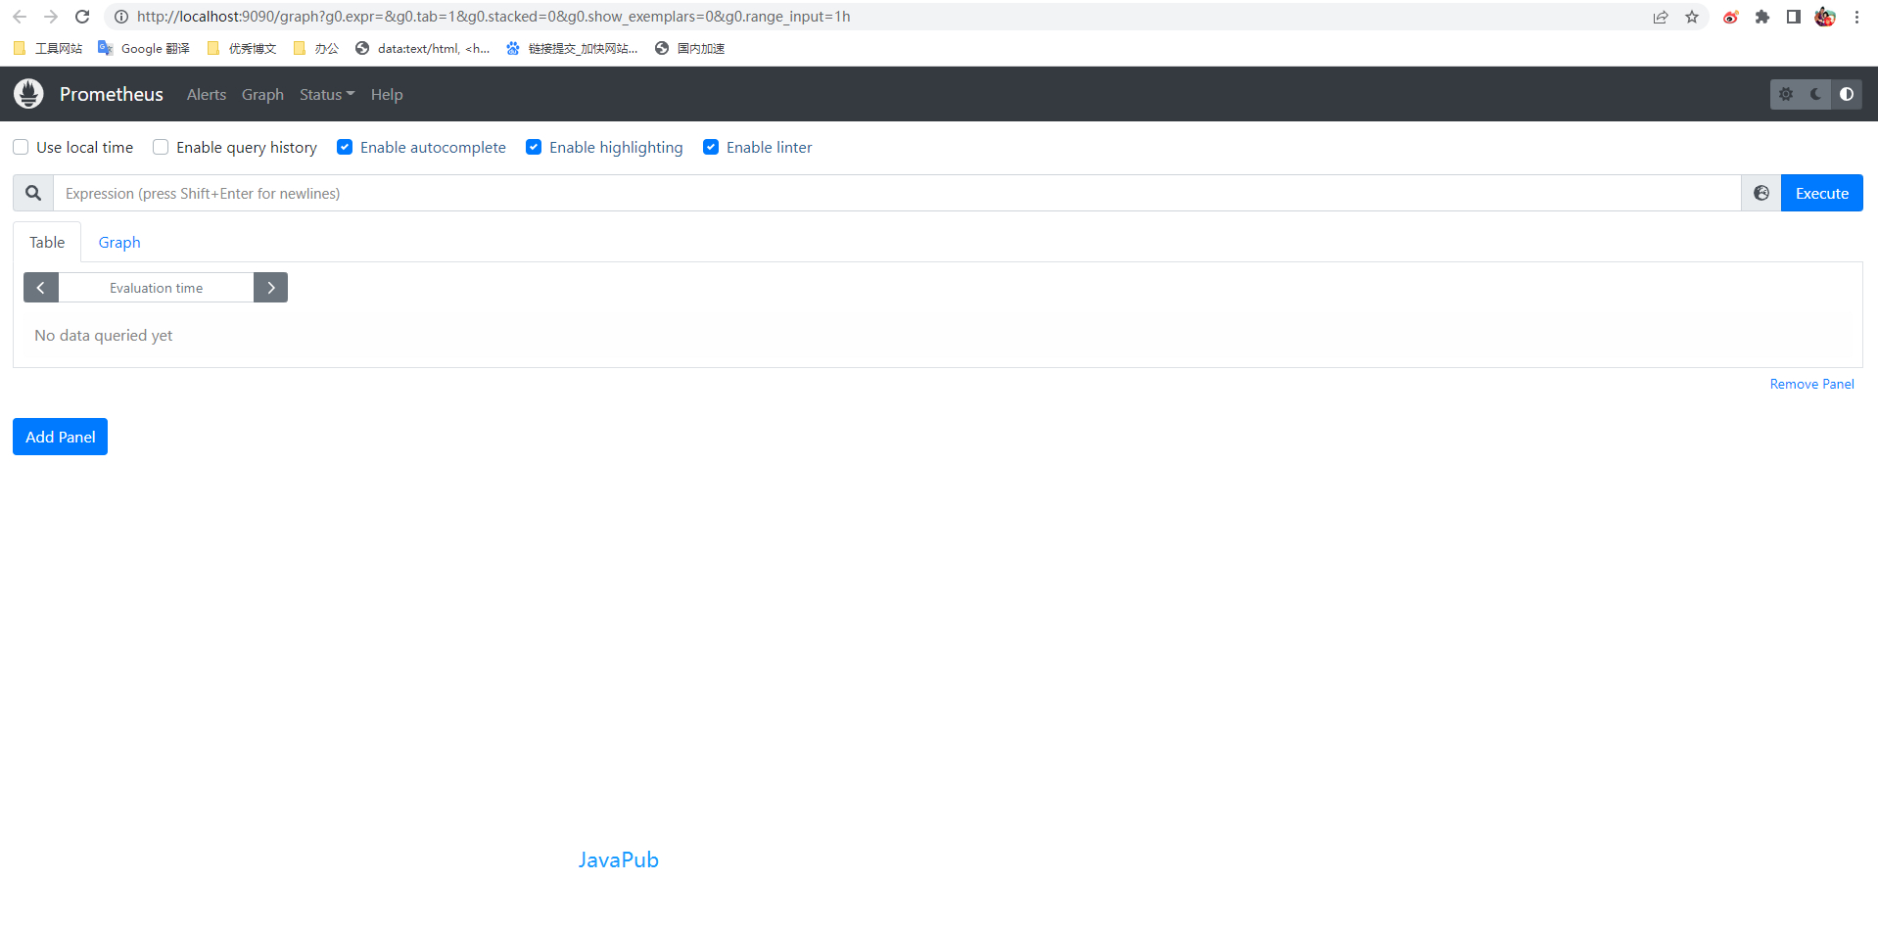Bookmark this page with the star

click(1692, 17)
